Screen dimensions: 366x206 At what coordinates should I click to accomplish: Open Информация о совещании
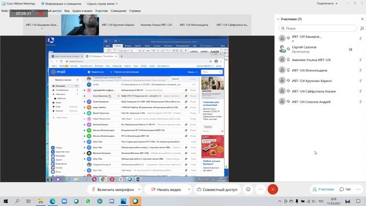(x=61, y=4)
